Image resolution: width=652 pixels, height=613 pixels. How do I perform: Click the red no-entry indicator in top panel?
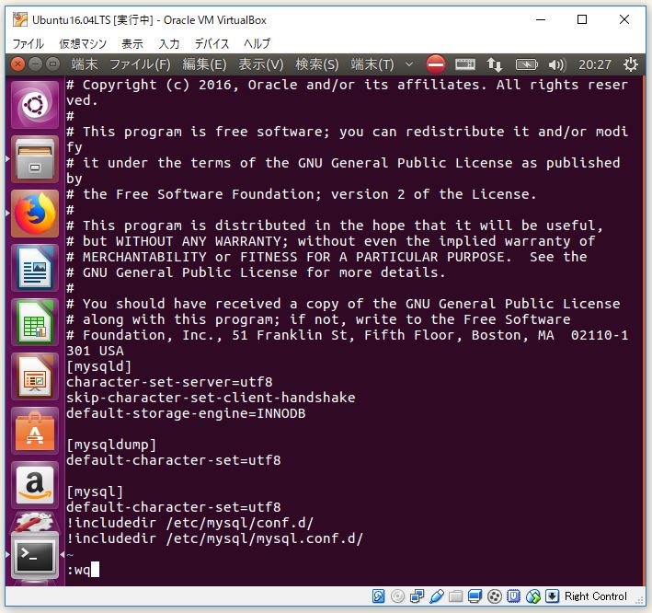(436, 64)
